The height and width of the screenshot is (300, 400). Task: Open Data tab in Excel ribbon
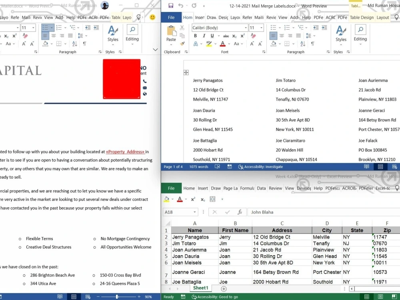(261, 188)
